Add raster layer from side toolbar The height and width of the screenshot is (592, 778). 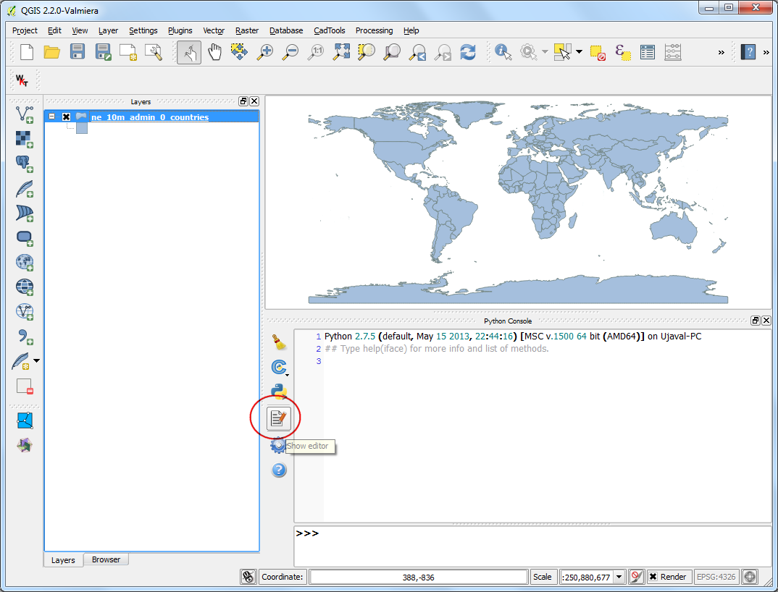coord(25,139)
